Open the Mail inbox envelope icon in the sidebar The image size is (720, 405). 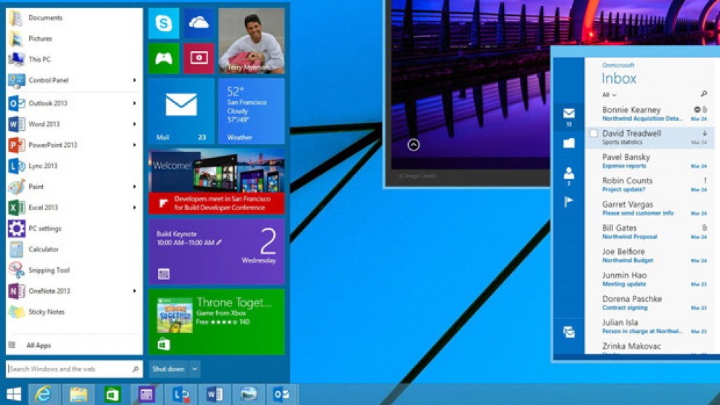pyautogui.click(x=569, y=114)
